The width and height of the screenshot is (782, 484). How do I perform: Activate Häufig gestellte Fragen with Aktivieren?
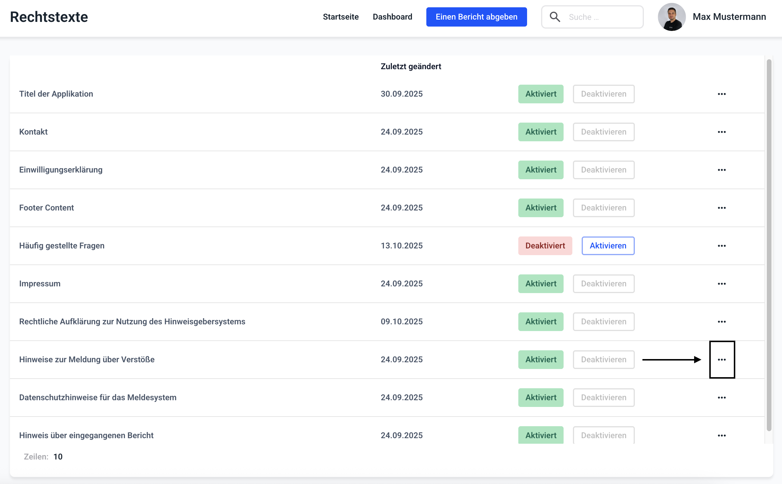pos(607,246)
